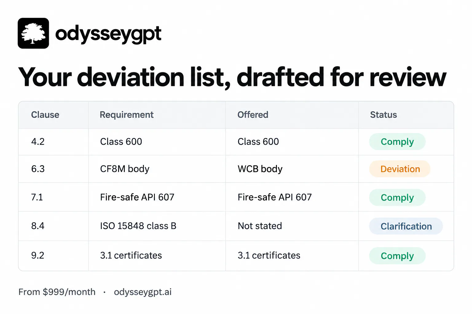Image resolution: width=472 pixels, height=314 pixels.
Task: Click the headline Your deviation list, drafted for review
Action: pos(232,77)
